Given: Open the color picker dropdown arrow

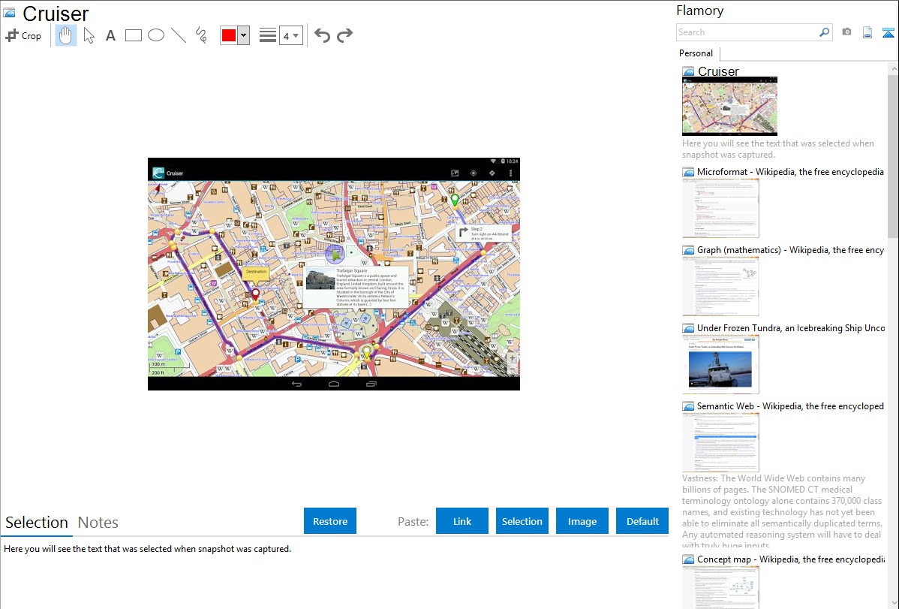Looking at the screenshot, I should click(x=243, y=35).
